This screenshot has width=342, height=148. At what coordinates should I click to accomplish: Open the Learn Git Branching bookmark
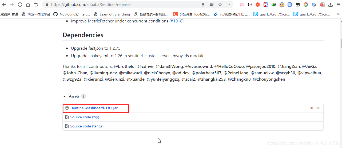click(112, 14)
